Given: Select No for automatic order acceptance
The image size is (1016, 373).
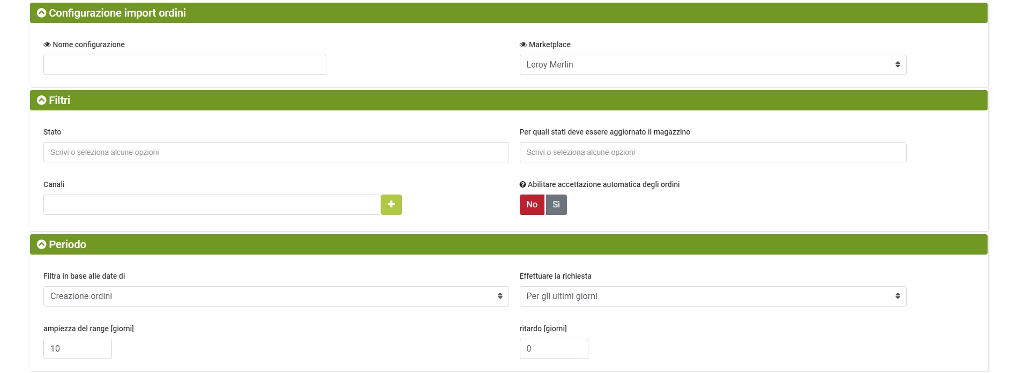Looking at the screenshot, I should (532, 205).
